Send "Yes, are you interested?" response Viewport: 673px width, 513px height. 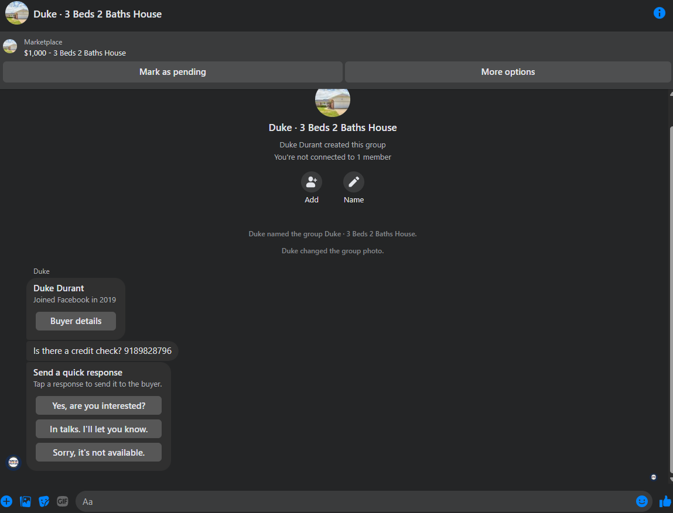pos(99,405)
